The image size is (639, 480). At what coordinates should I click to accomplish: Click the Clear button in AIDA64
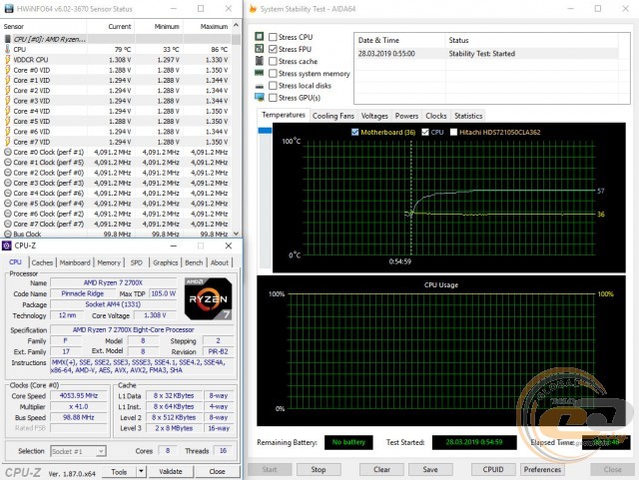click(381, 469)
